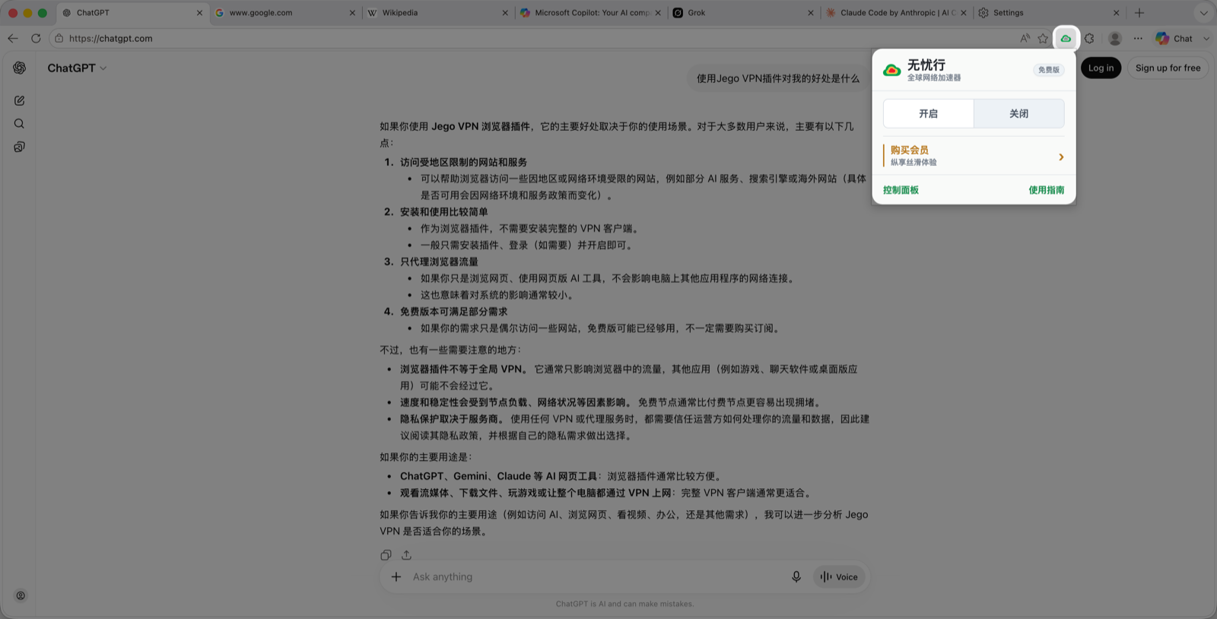This screenshot has height=619, width=1217.
Task: Open the browser extensions puzzle icon
Action: point(1089,38)
